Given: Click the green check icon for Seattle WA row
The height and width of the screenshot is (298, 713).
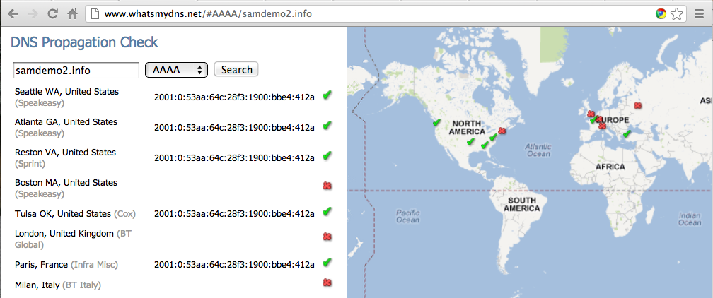Looking at the screenshot, I should 327,95.
